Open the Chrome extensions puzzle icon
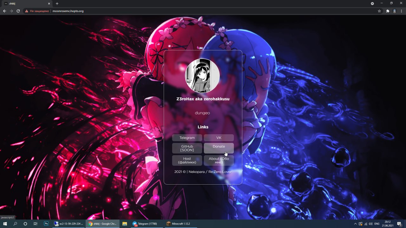The image size is (406, 228). (388, 11)
